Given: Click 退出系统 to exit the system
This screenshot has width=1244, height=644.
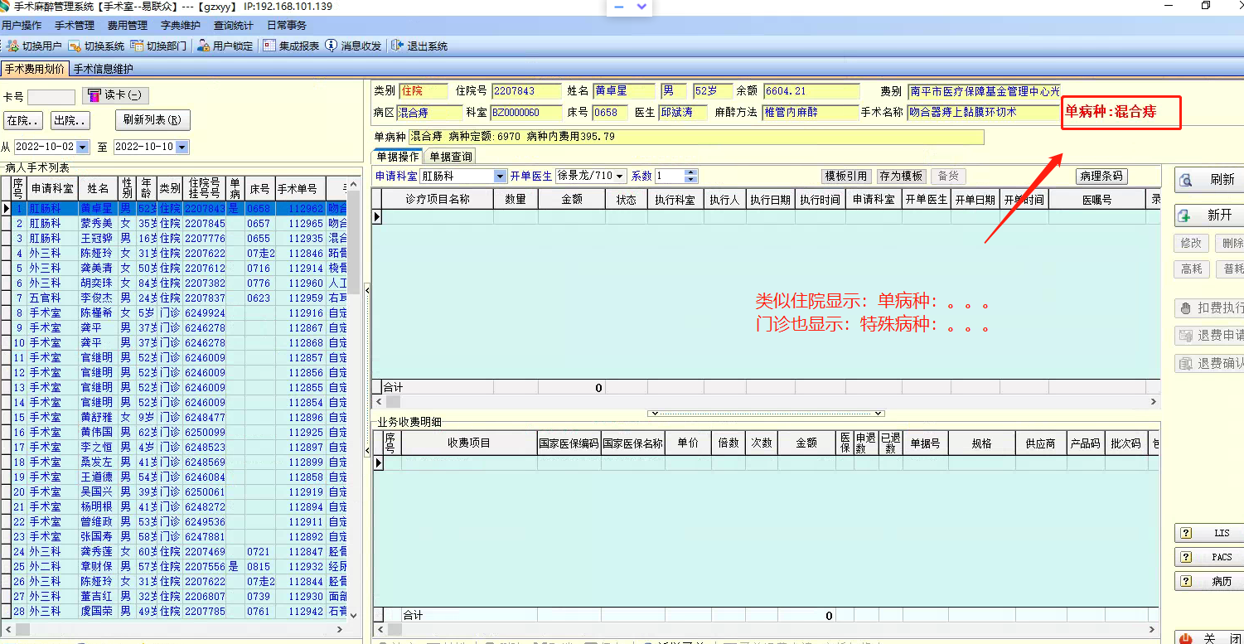Looking at the screenshot, I should [419, 46].
